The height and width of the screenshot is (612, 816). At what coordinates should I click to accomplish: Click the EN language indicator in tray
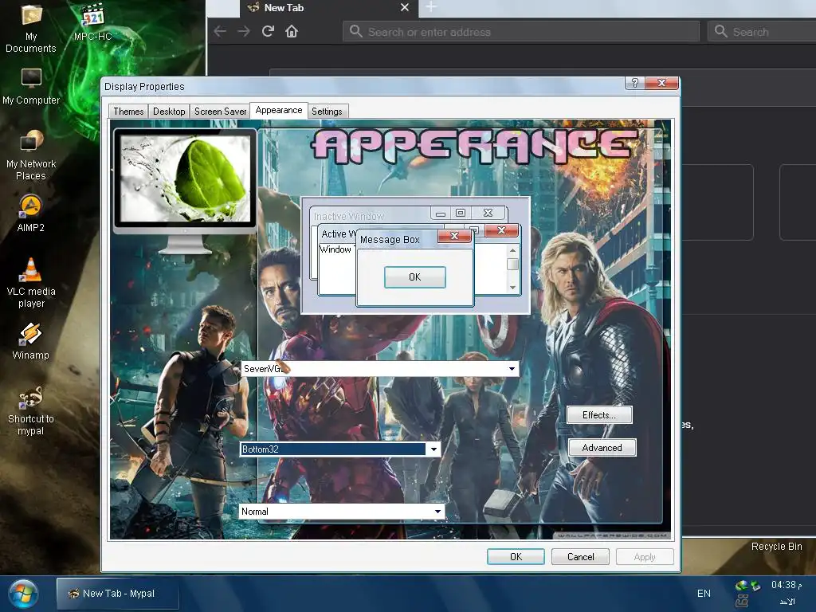(x=704, y=594)
